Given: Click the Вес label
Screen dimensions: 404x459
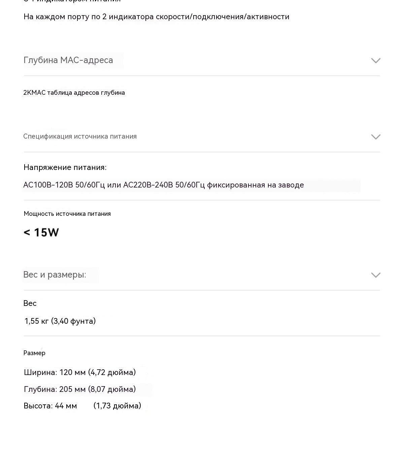Looking at the screenshot, I should (x=30, y=304).
